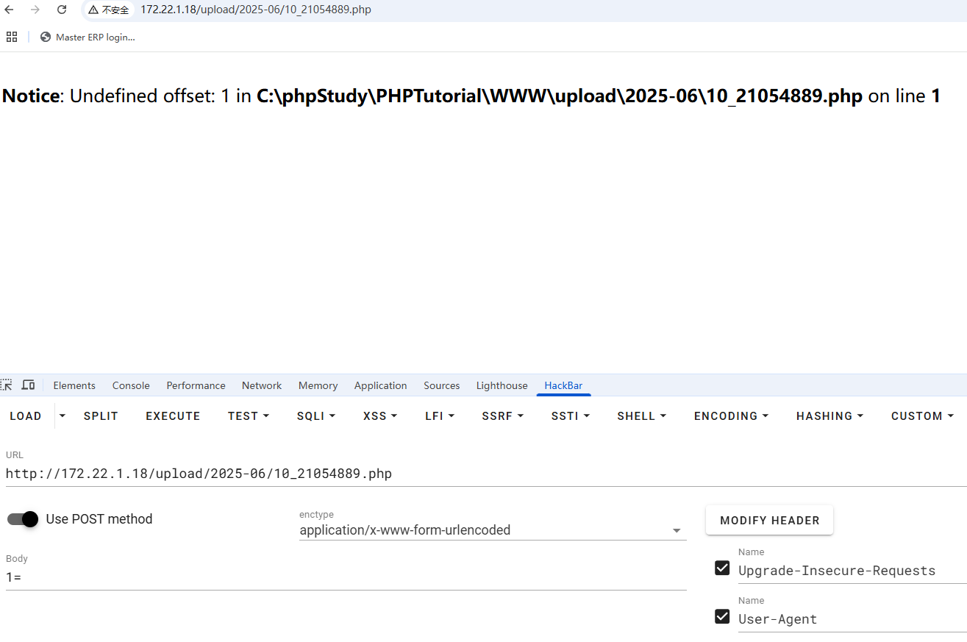Click the browser back arrow
Screen dimensions: 967x642
click(x=10, y=10)
